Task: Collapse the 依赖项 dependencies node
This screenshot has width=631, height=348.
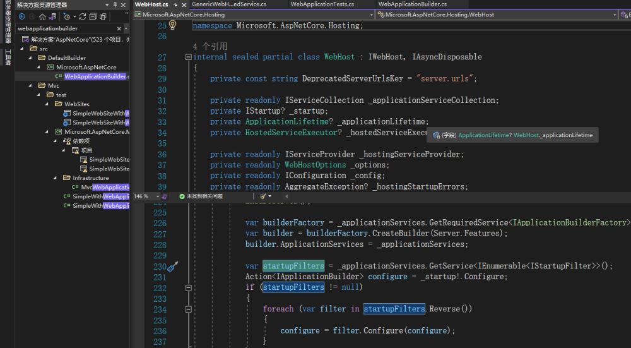Action: (x=55, y=141)
